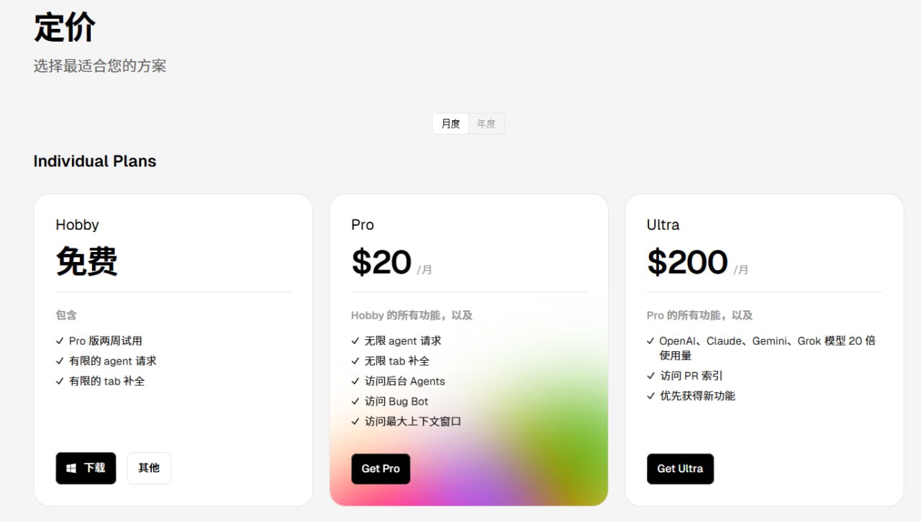
Task: Click the Individual Plans heading
Action: coord(95,161)
